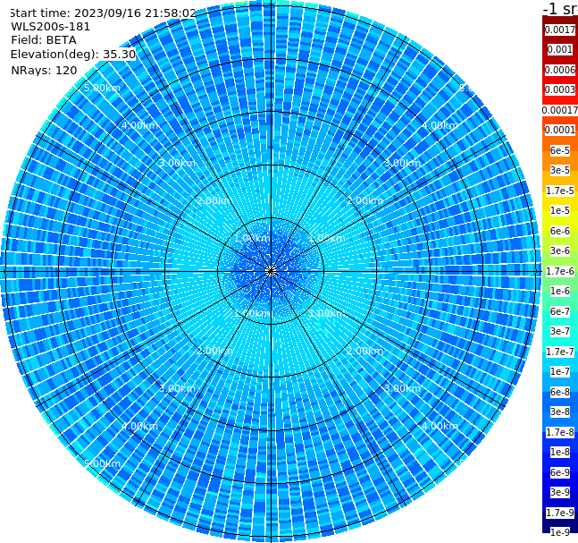
Task: Click the upper-right 3.00km ring label
Action: 402,163
